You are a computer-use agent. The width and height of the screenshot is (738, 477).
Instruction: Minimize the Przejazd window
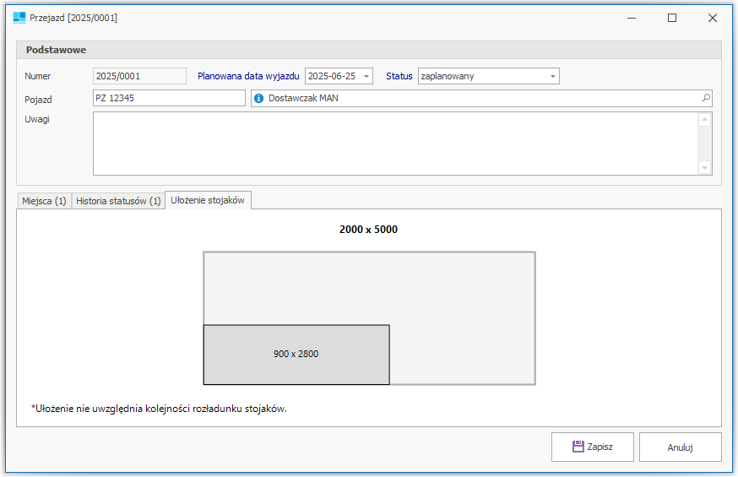[x=632, y=18]
